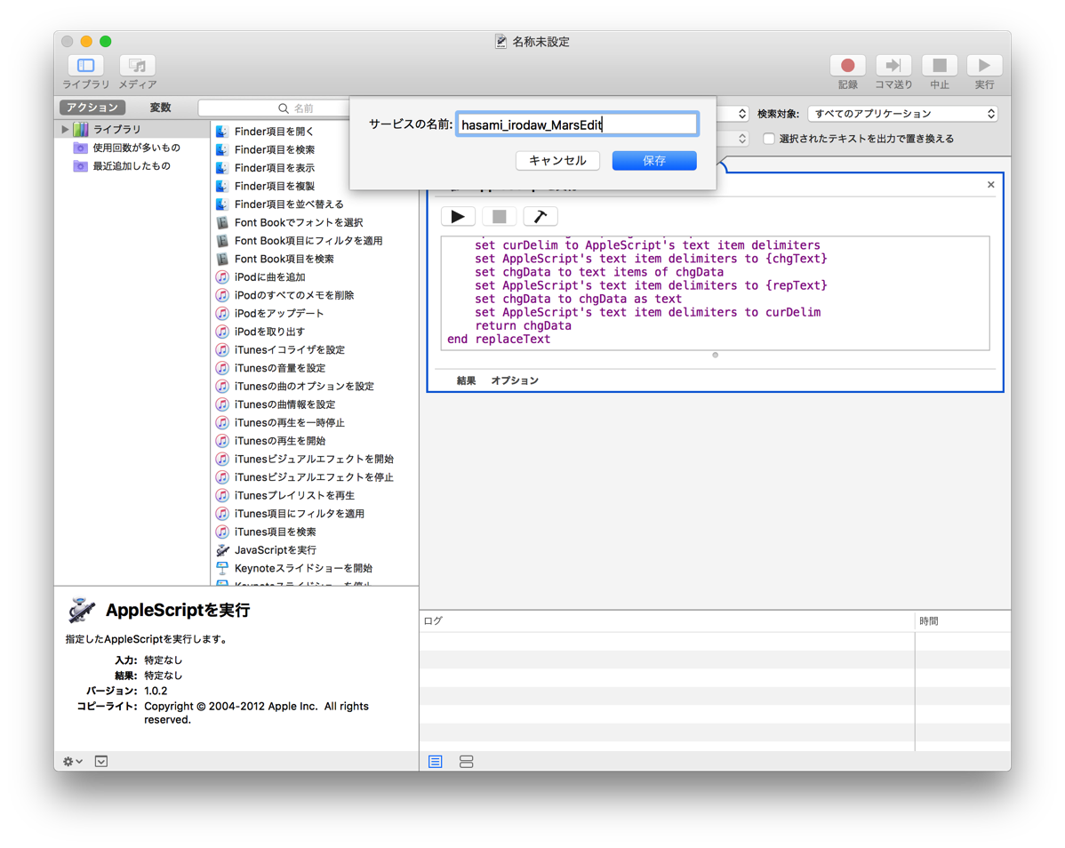The image size is (1065, 848).
Task: Click the キャンセル button in the dialog
Action: pyautogui.click(x=557, y=161)
